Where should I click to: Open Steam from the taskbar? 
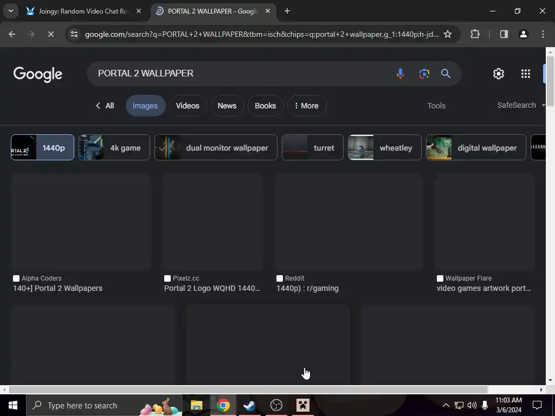click(249, 405)
